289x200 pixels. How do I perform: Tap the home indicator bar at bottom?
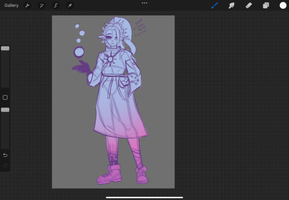(144, 198)
